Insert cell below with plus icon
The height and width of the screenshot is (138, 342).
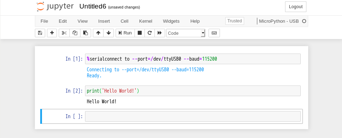[52, 33]
